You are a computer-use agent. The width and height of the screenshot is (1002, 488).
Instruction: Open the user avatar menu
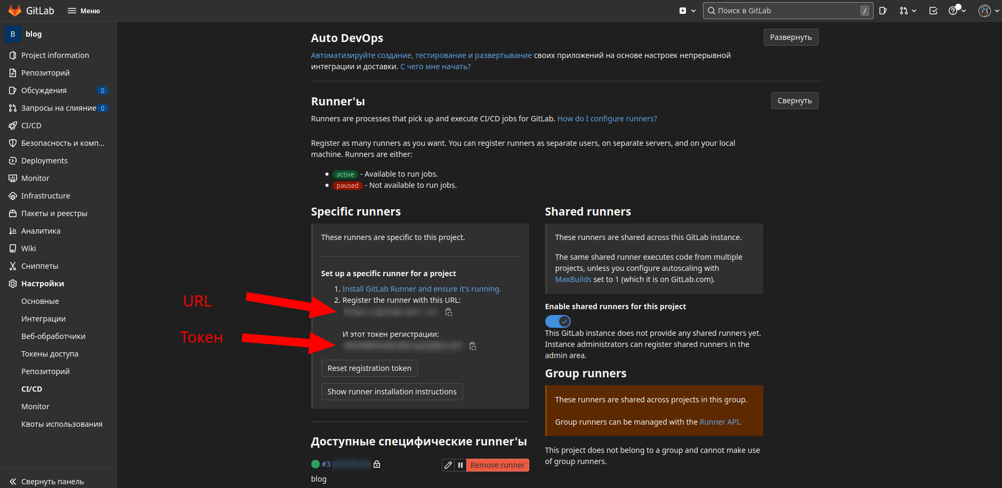click(x=989, y=11)
